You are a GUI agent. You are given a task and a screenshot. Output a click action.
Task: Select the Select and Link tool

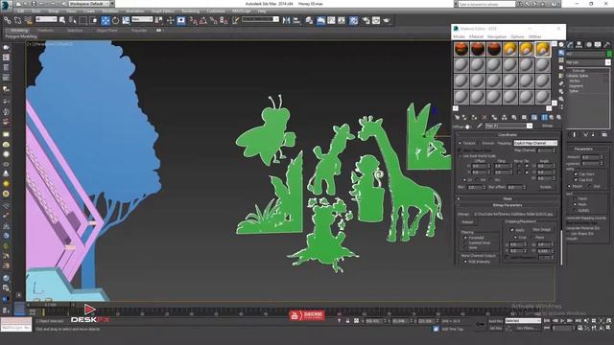click(8, 20)
